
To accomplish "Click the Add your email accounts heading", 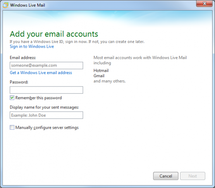I will point(54,34).
